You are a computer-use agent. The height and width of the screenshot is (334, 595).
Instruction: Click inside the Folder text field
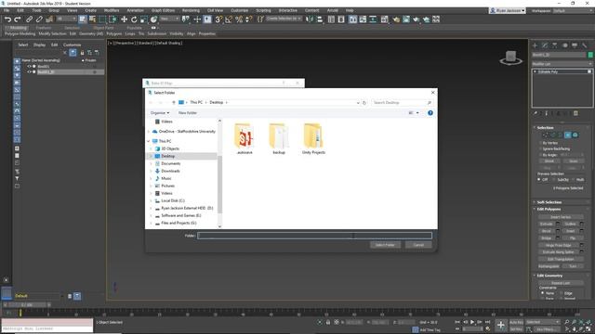click(314, 236)
